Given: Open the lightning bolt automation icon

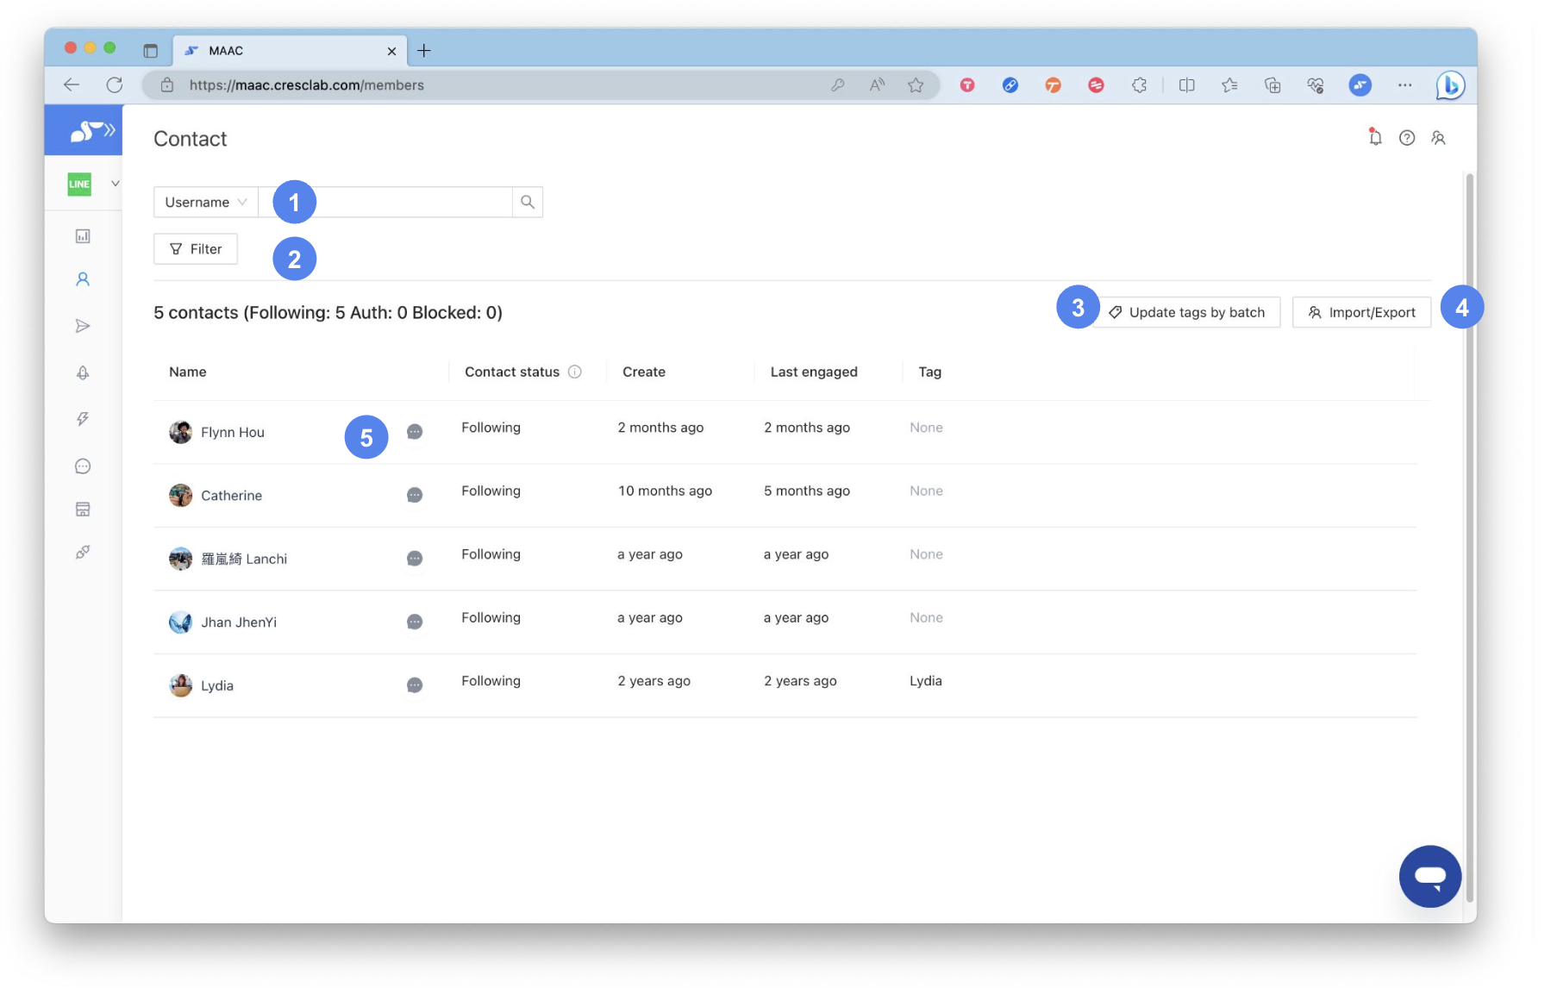Looking at the screenshot, I should pos(83,419).
